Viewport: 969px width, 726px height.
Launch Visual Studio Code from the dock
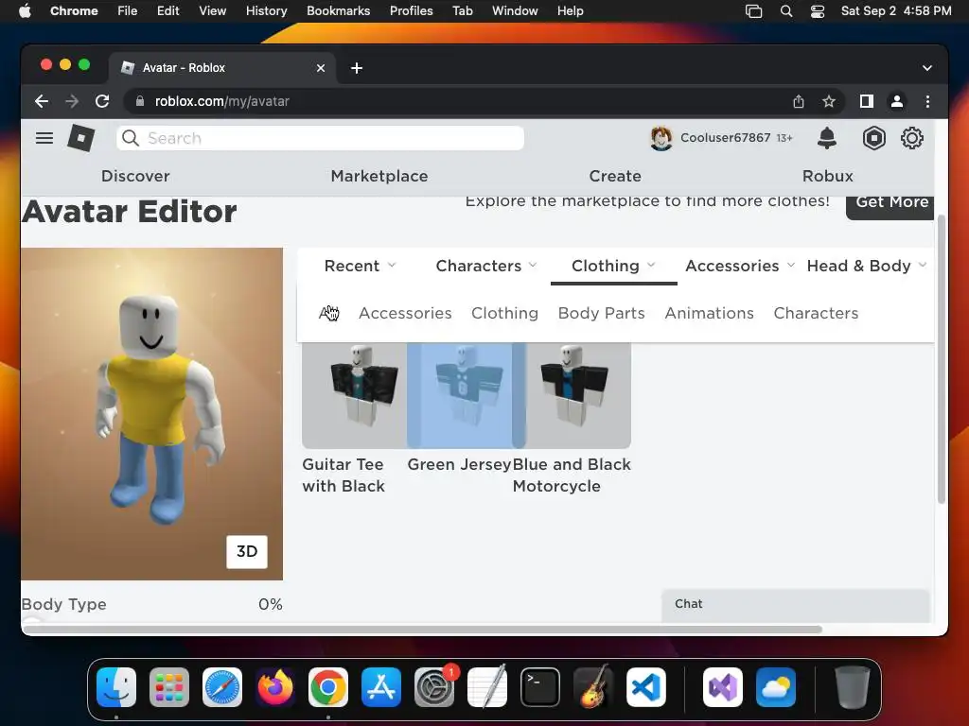(645, 687)
